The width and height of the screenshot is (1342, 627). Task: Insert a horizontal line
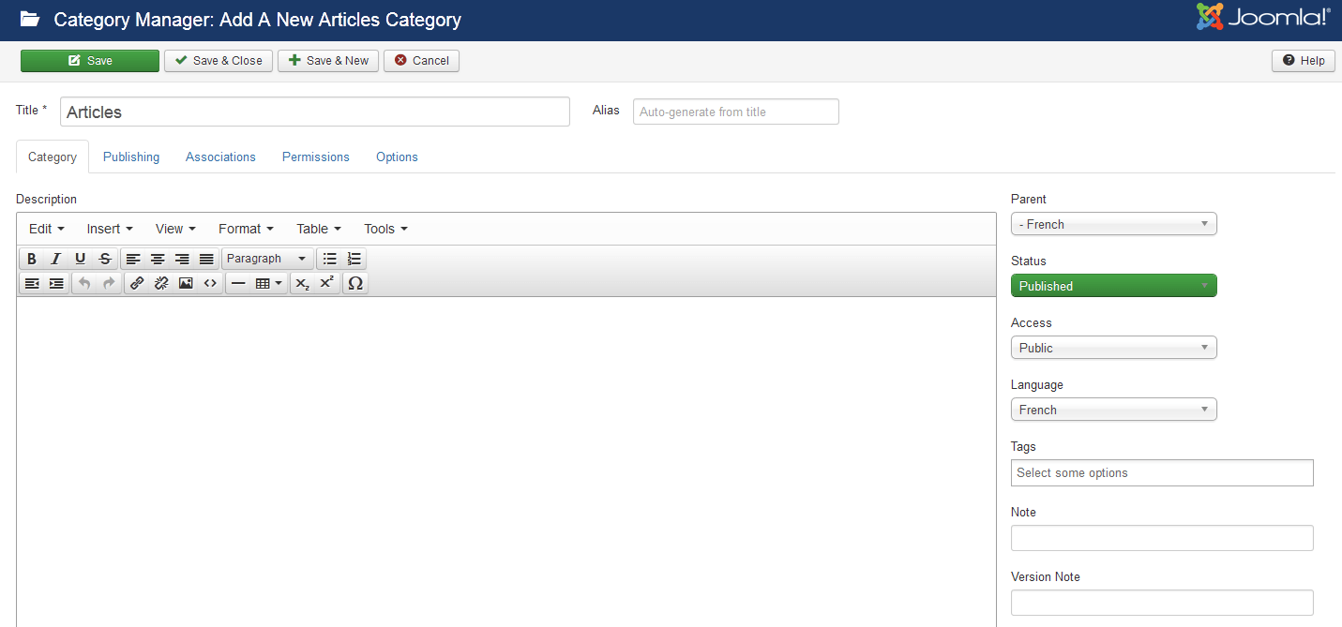(238, 283)
